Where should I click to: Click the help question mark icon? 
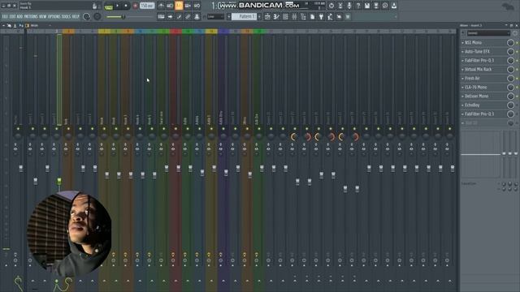[x=358, y=6]
